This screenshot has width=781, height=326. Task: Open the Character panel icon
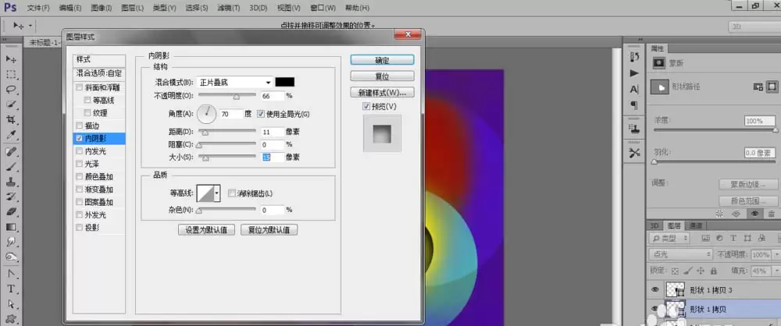(x=634, y=90)
